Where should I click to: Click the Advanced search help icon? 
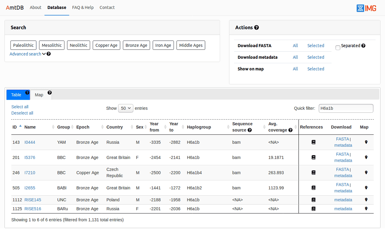(x=49, y=54)
